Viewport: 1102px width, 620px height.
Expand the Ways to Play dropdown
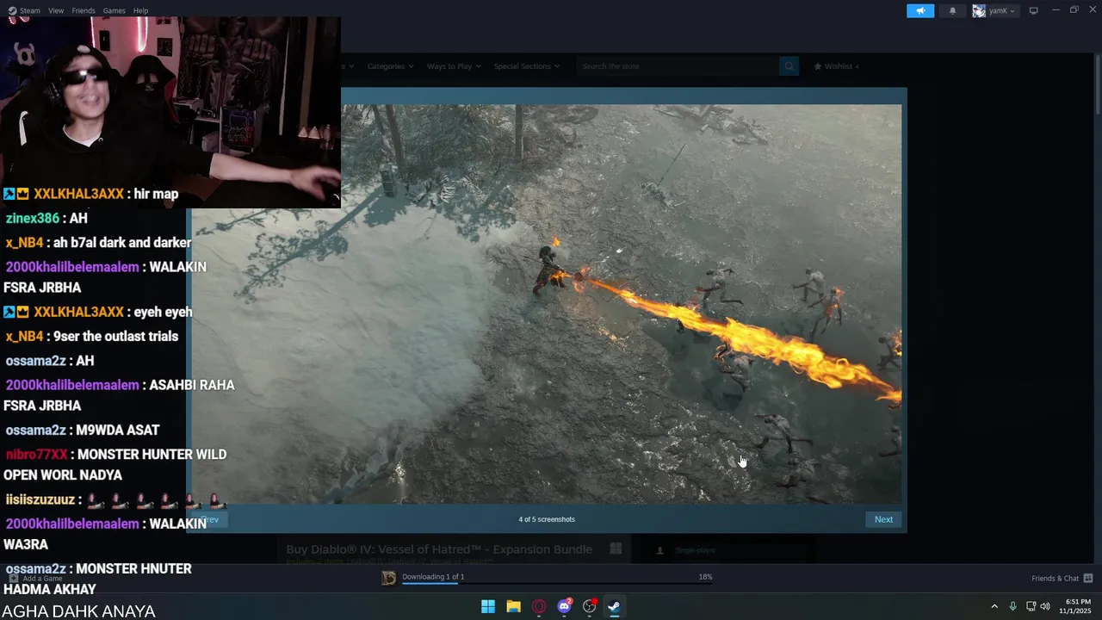point(454,66)
